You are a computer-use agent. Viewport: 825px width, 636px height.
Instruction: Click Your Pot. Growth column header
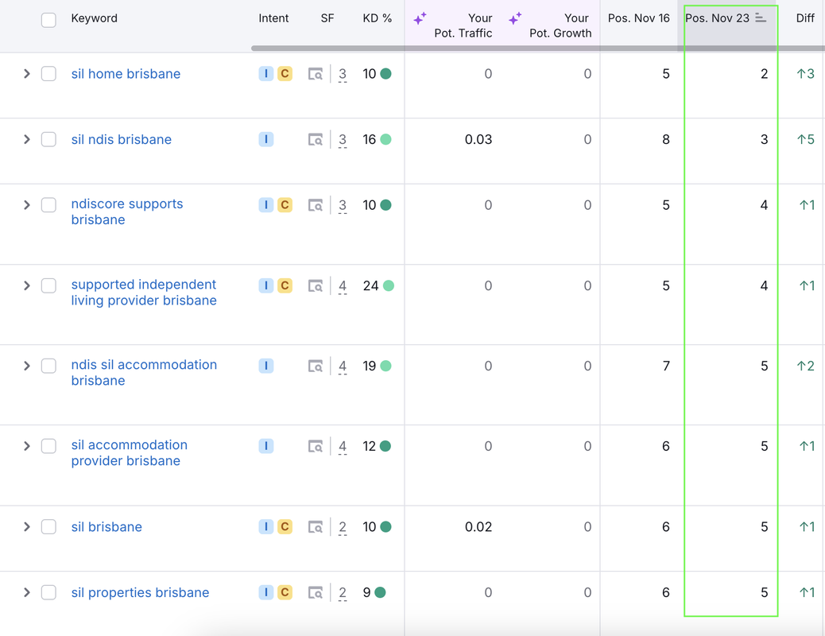pyautogui.click(x=560, y=25)
